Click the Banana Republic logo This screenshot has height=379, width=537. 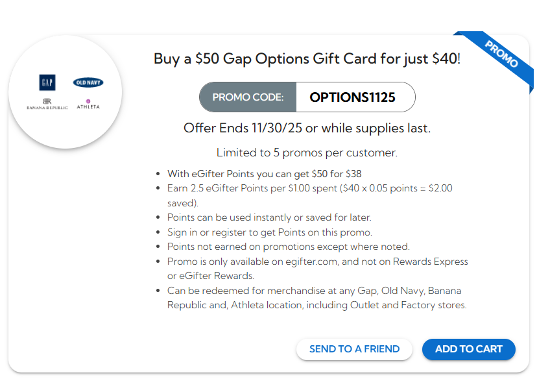pyautogui.click(x=47, y=104)
